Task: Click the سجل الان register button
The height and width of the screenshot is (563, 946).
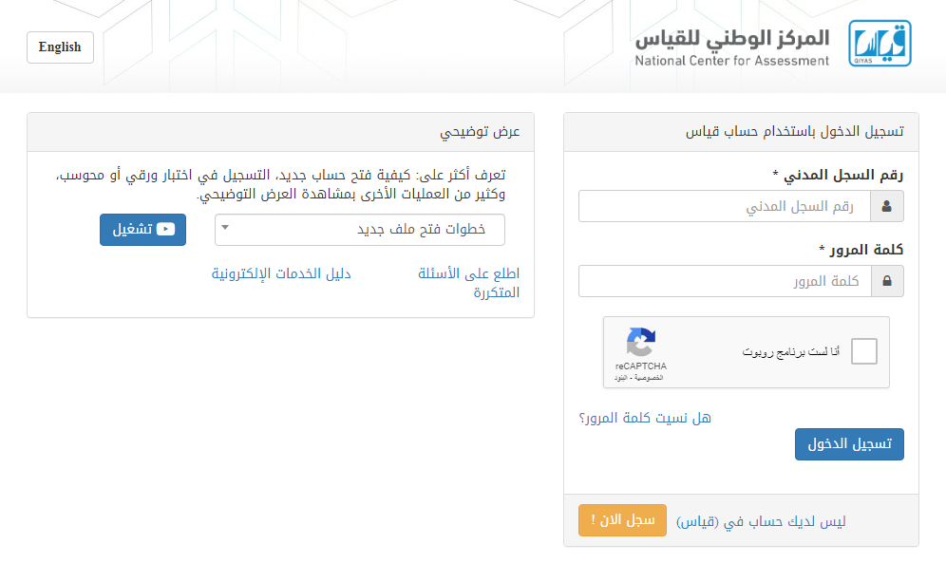Action: click(x=622, y=520)
